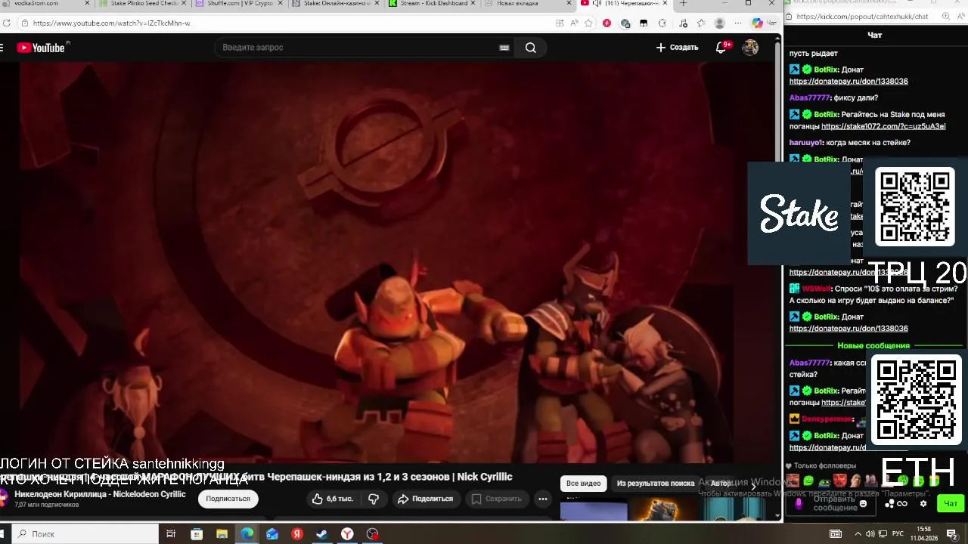Click the video player frame
The image size is (968, 544).
[387, 263]
